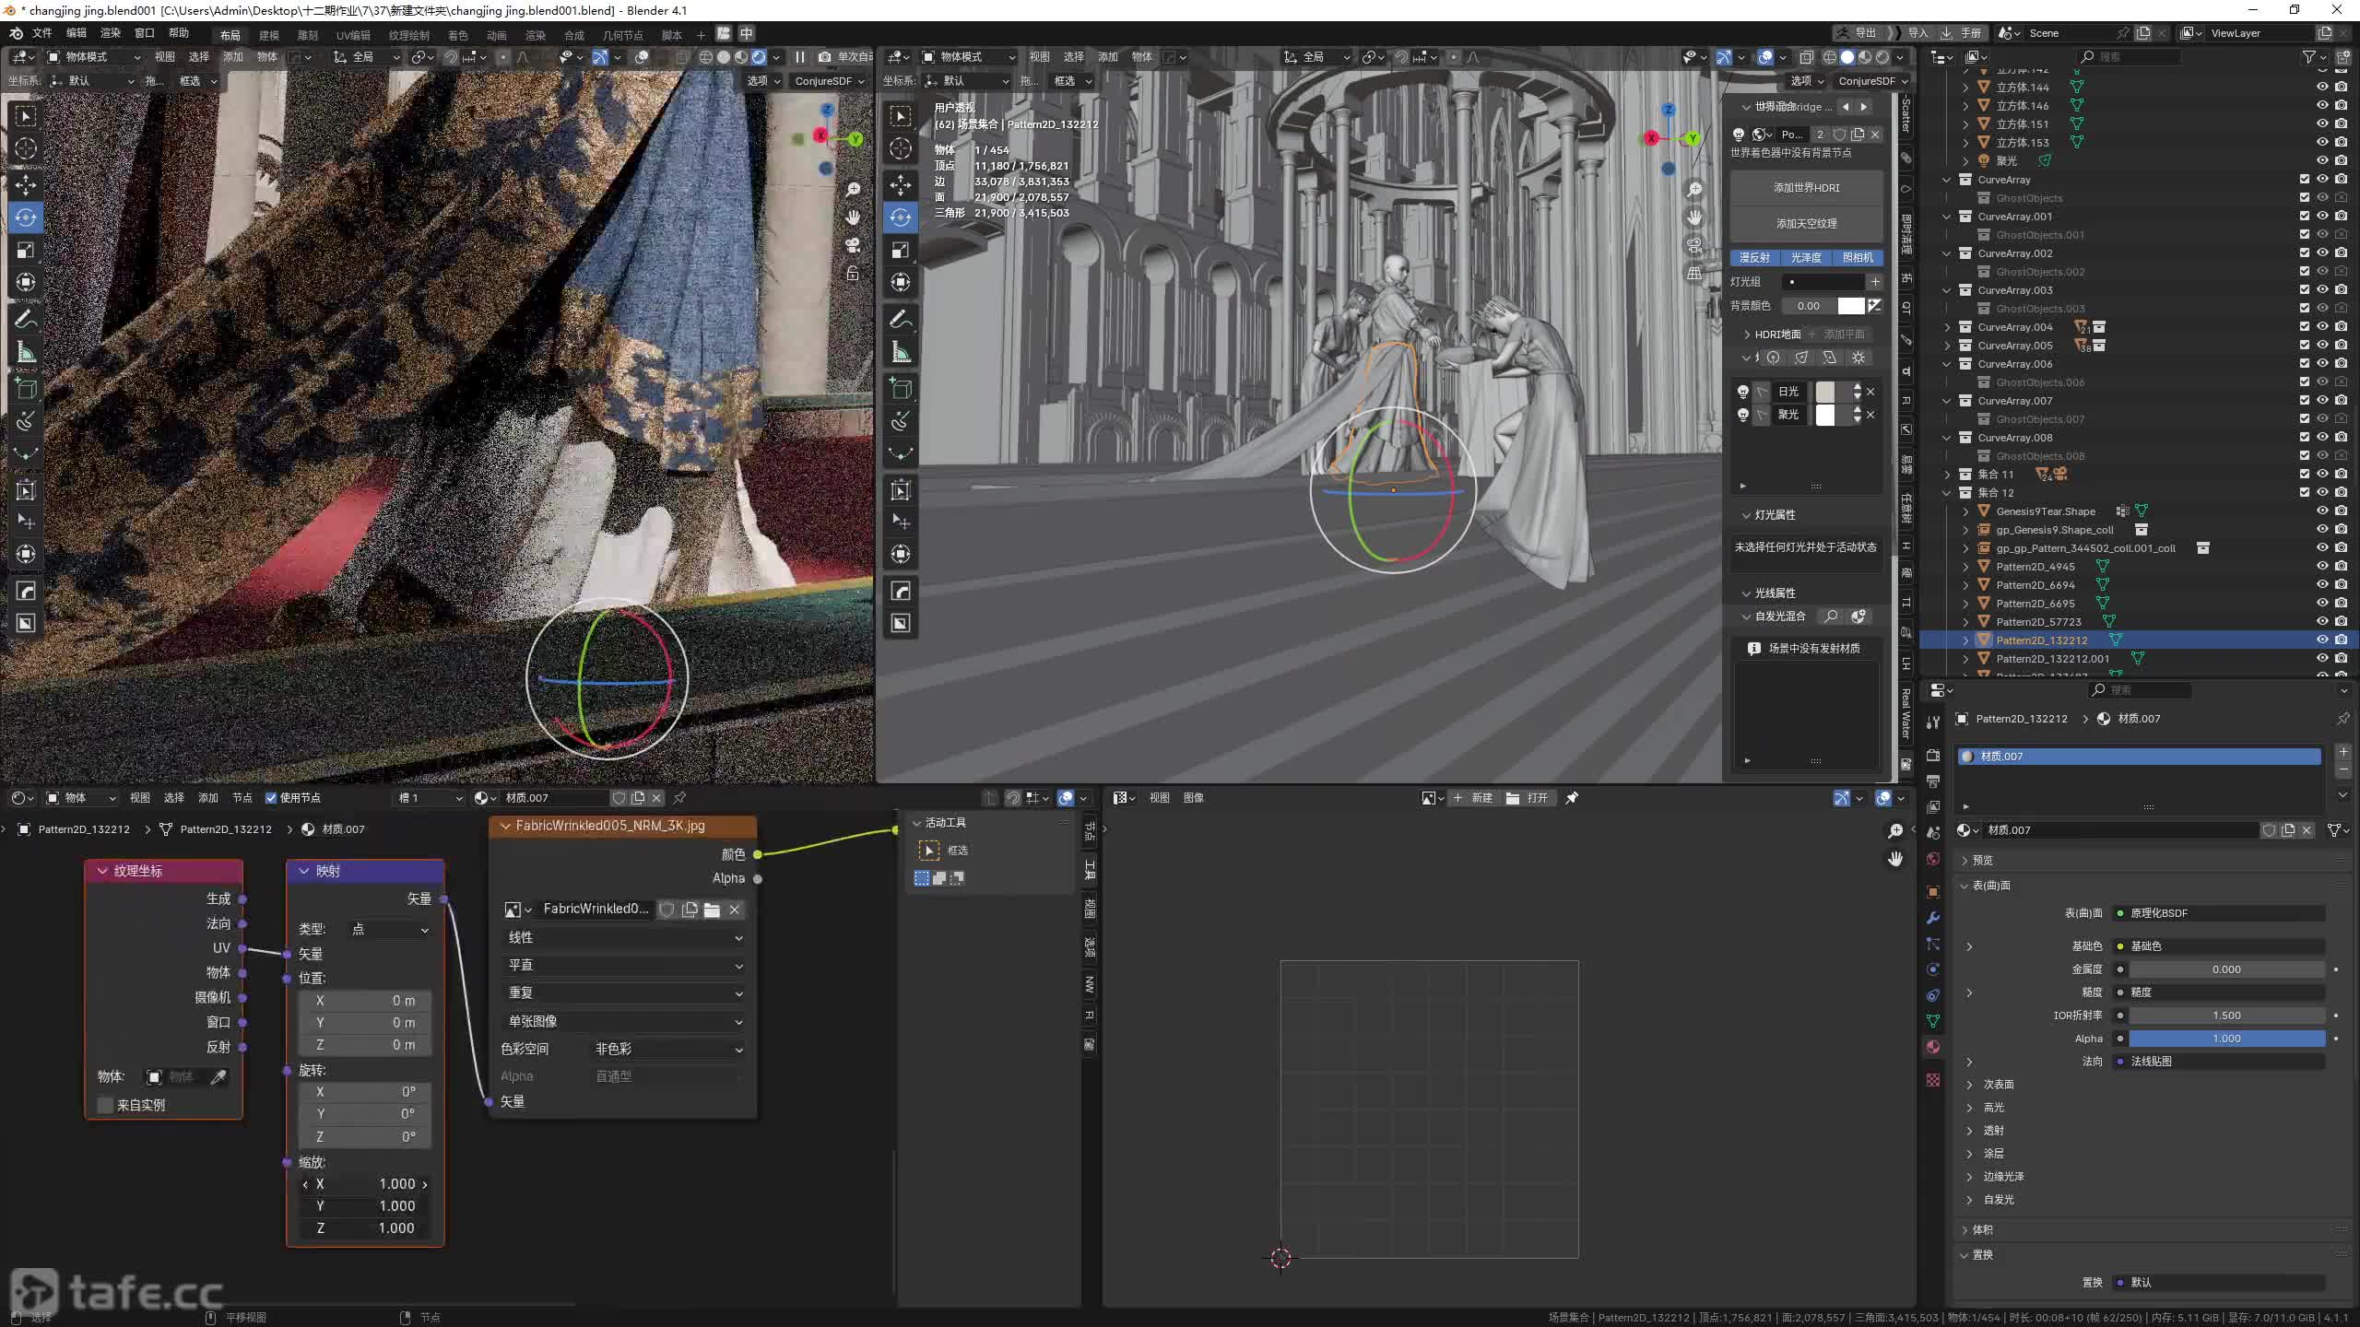Click the Add Cube tool in right viewport
Image resolution: width=2360 pixels, height=1327 pixels.
point(901,389)
